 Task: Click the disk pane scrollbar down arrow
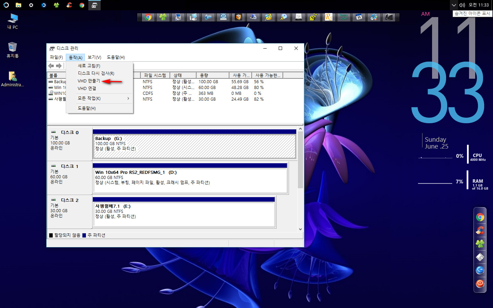(x=300, y=229)
